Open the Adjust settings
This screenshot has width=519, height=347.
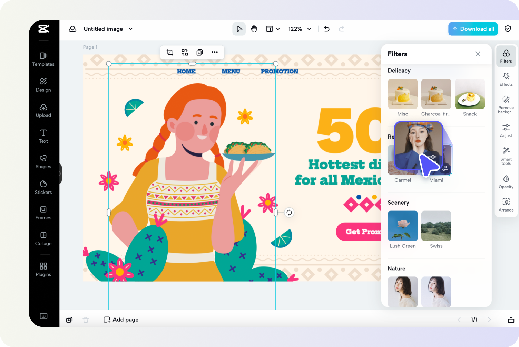[x=506, y=131]
